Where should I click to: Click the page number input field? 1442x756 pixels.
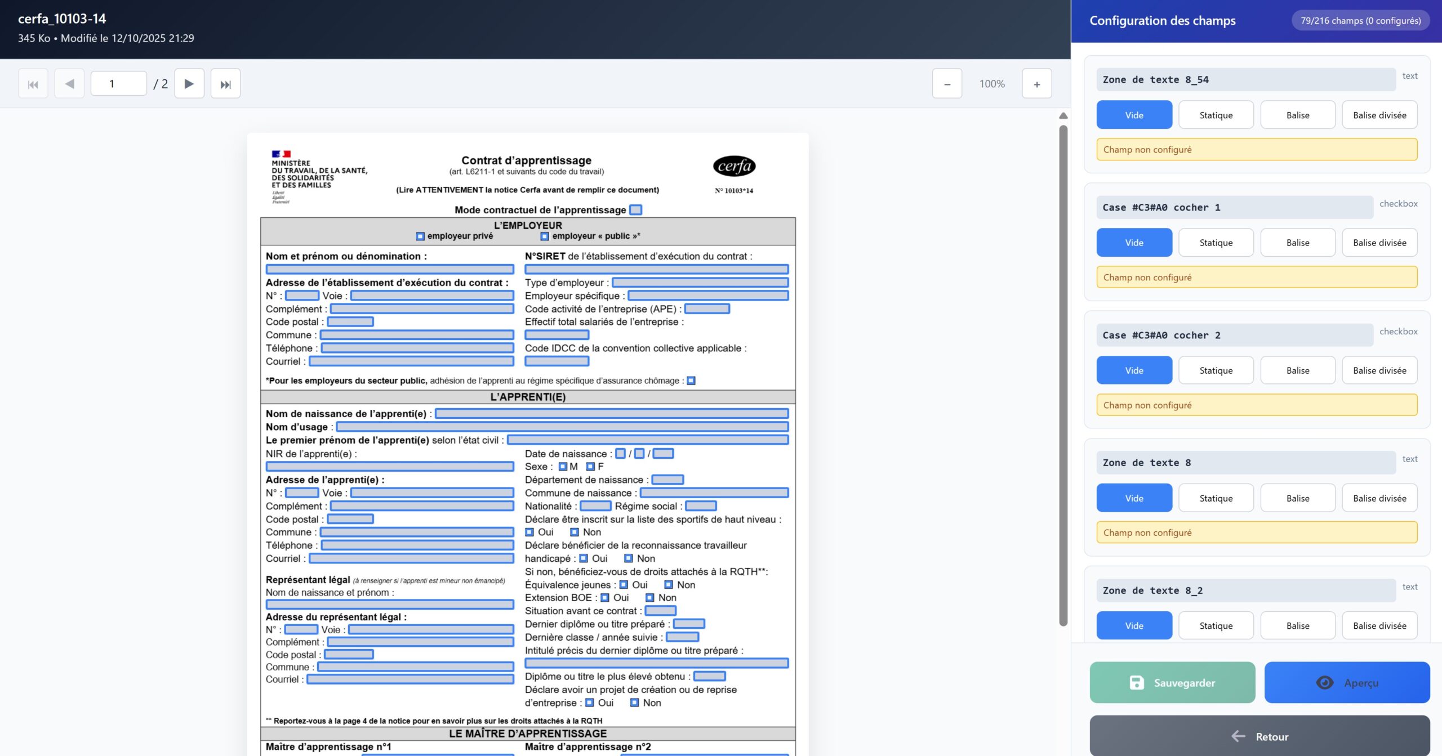(119, 84)
